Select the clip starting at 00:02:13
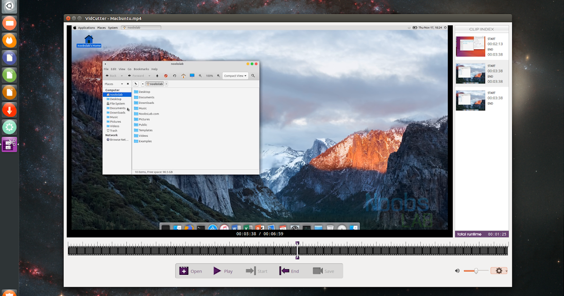 (x=482, y=47)
